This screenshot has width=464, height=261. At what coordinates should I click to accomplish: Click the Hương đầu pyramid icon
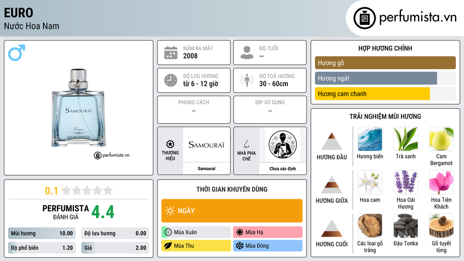tap(332, 141)
